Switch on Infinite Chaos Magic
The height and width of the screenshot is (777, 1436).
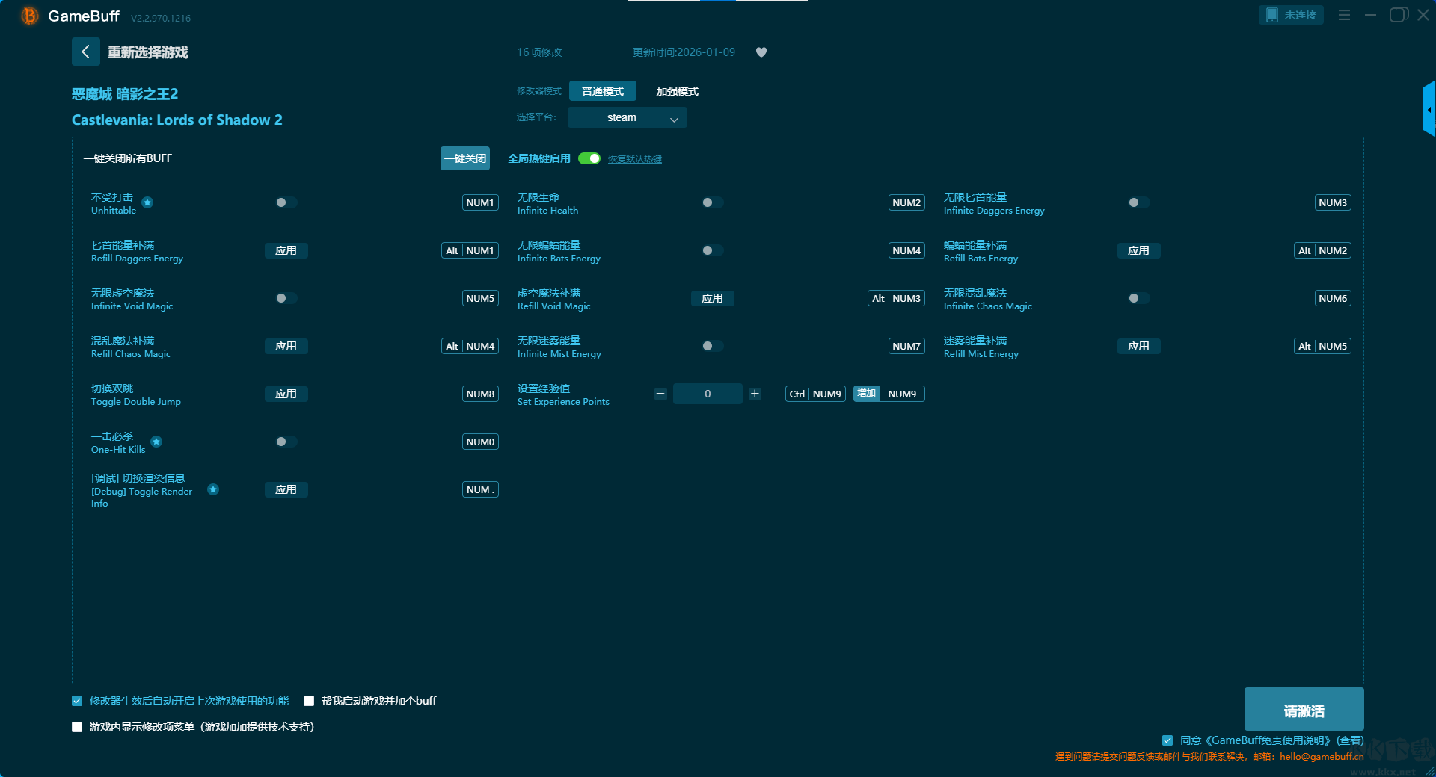pyautogui.click(x=1138, y=298)
